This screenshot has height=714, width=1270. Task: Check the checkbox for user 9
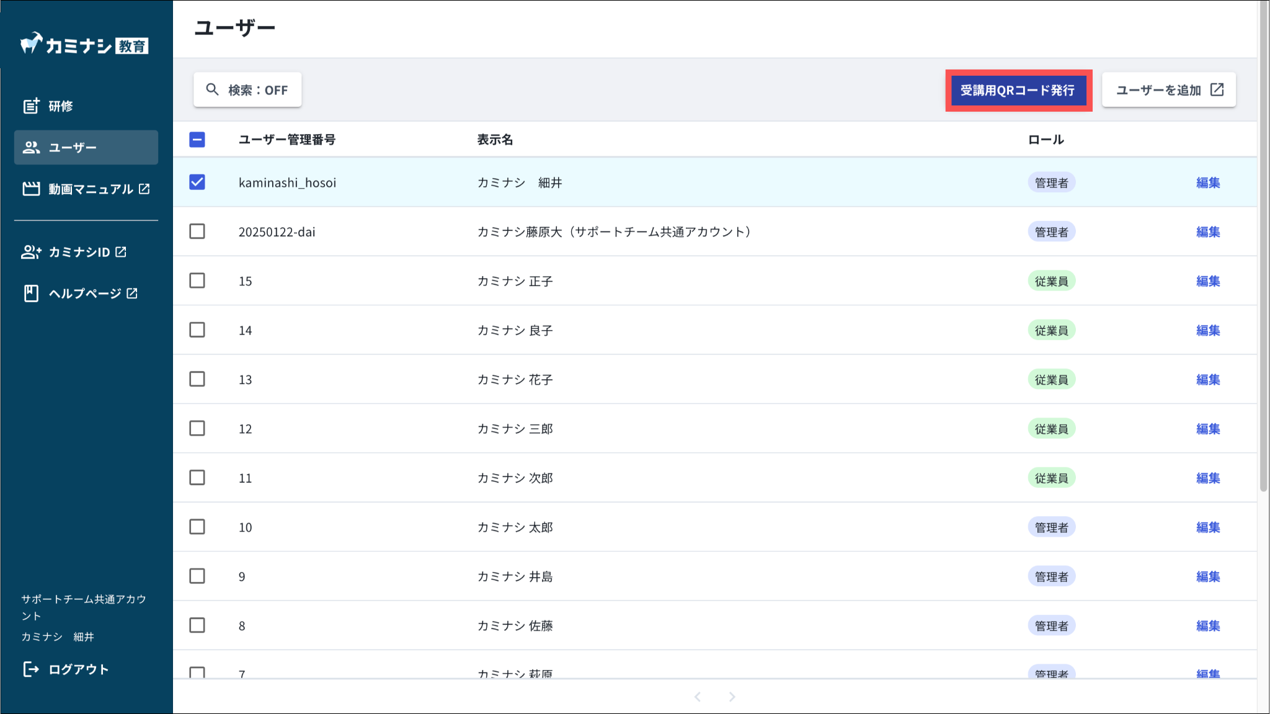[x=197, y=576]
